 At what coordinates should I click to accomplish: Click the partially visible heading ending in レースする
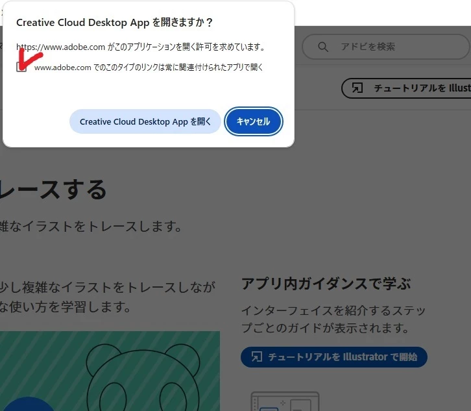(x=53, y=190)
